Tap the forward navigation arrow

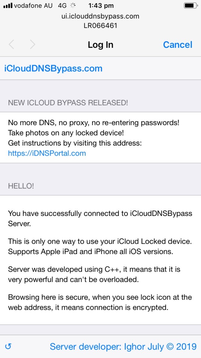[32, 45]
